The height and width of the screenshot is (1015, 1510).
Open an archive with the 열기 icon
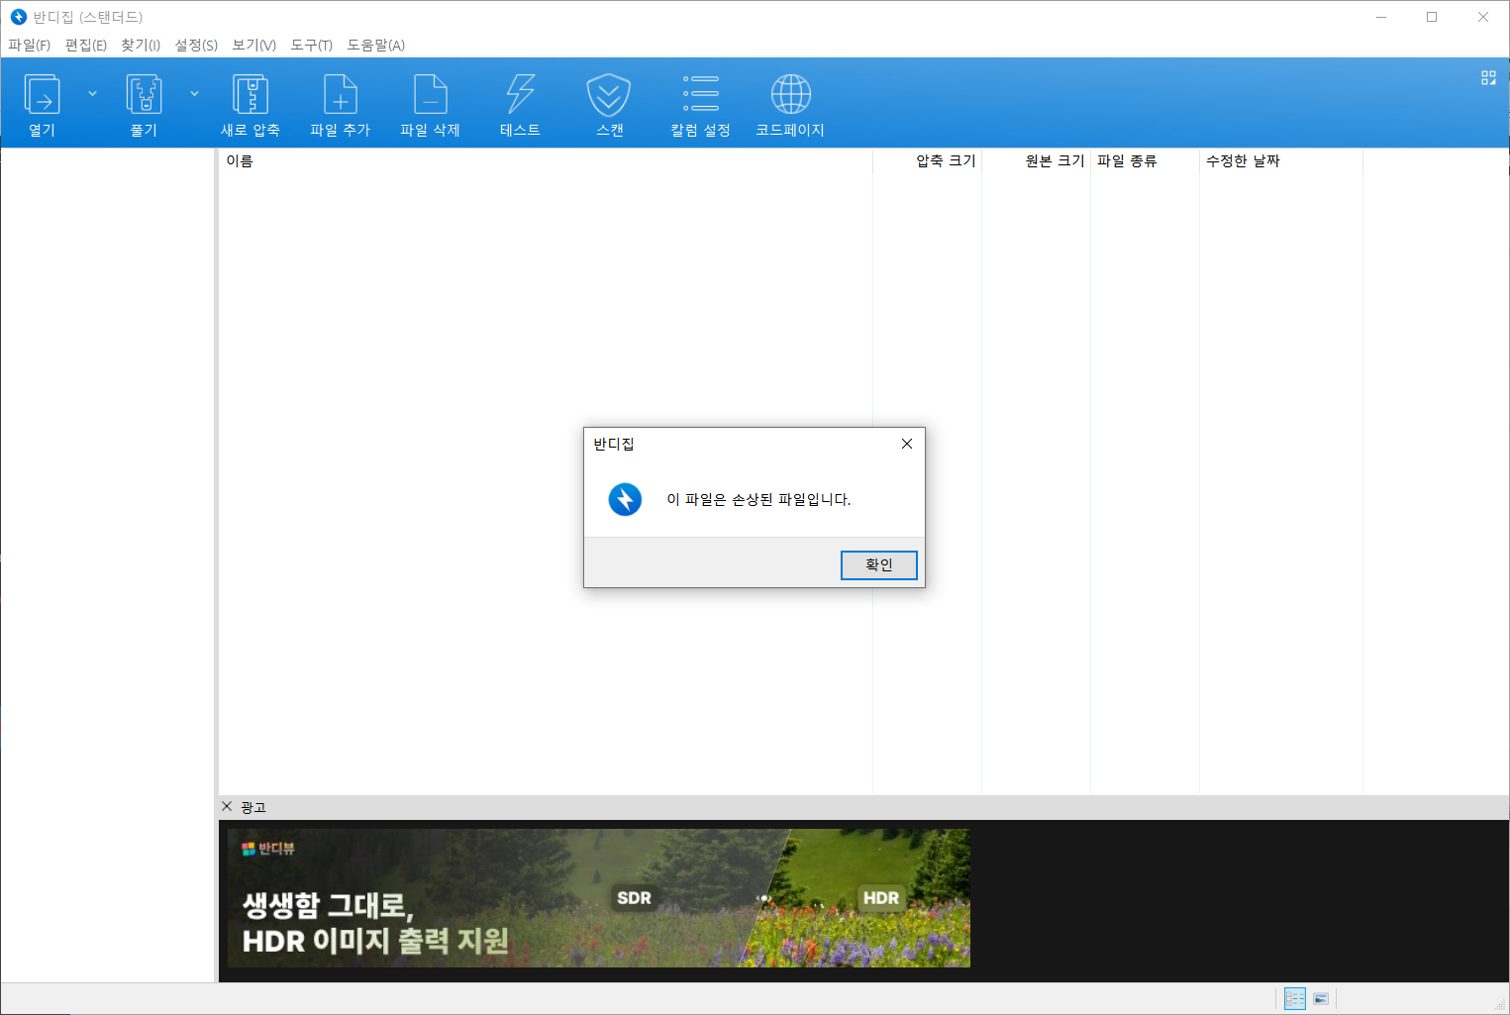coord(42,104)
